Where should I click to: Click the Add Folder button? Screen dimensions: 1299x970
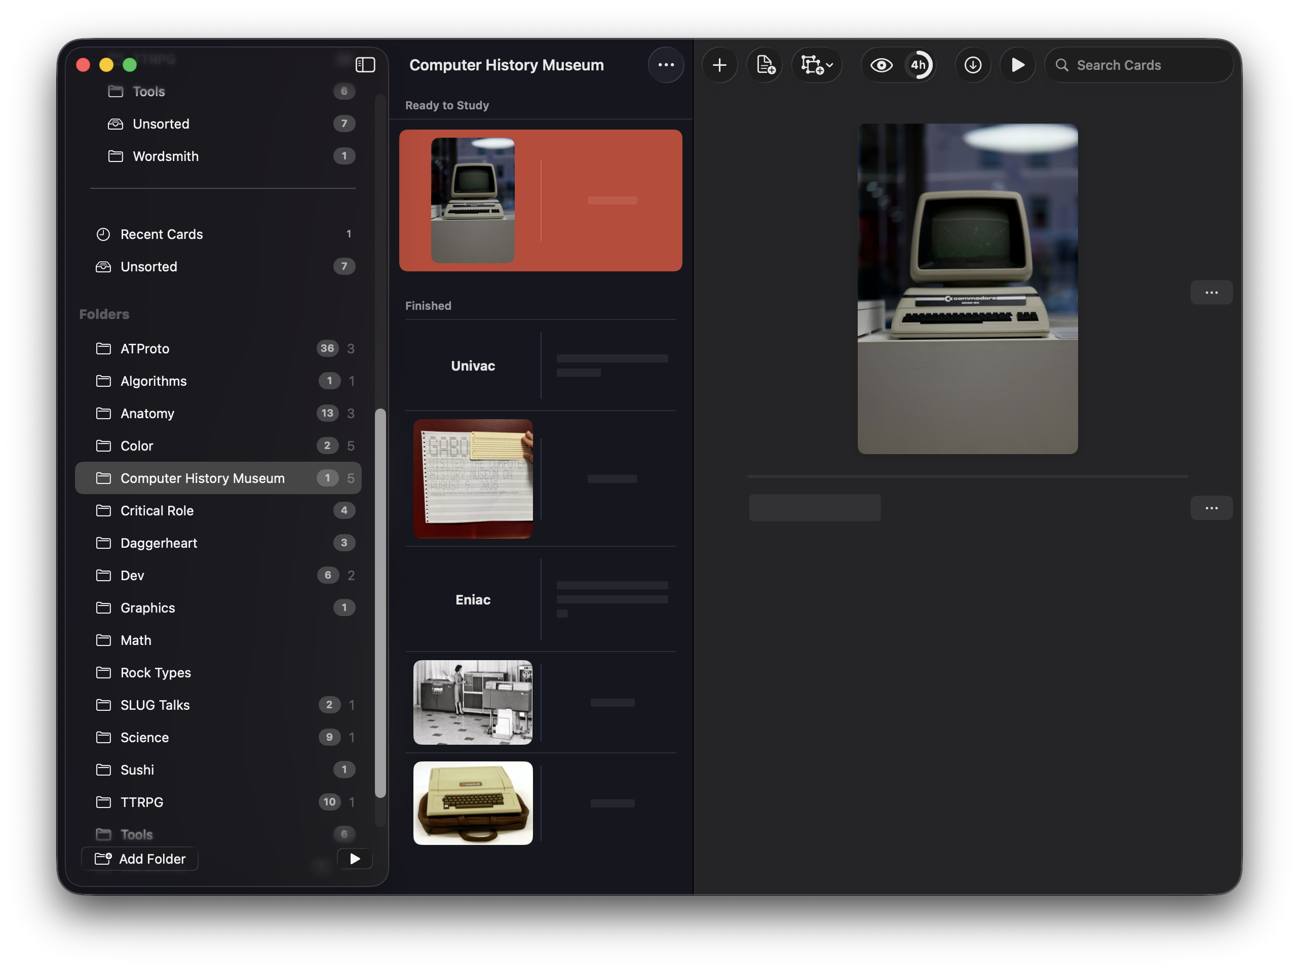139,859
